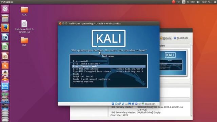Select Graphical install boot entry
Viewport: 217px width, 122px height.
tap(84, 77)
